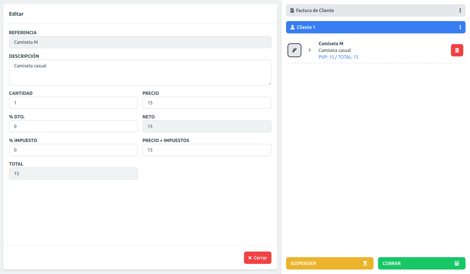Suspend the sale with SUSPENDER button
This screenshot has width=470, height=274.
(x=330, y=263)
